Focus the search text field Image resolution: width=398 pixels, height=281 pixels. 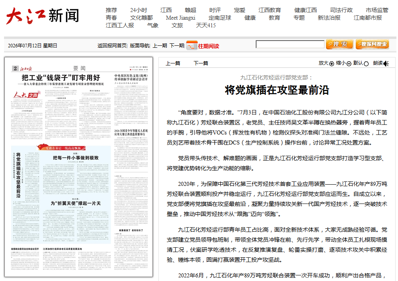click(290, 44)
